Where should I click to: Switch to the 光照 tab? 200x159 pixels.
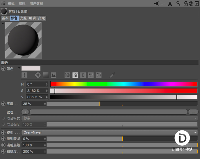click(x=23, y=18)
